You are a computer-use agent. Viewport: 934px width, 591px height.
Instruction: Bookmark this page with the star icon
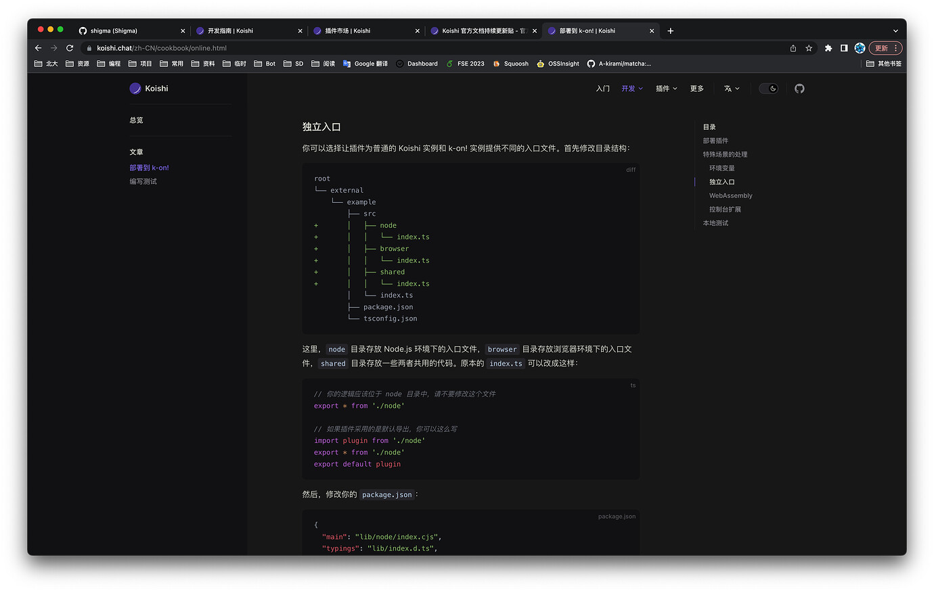tap(809, 47)
